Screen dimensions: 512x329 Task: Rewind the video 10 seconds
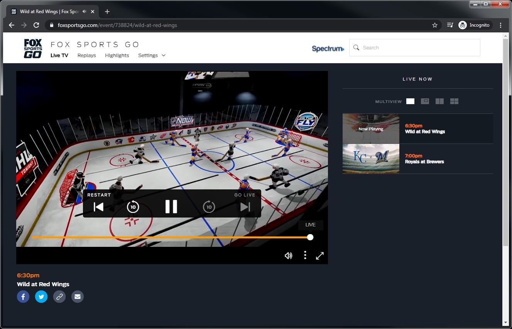click(133, 207)
